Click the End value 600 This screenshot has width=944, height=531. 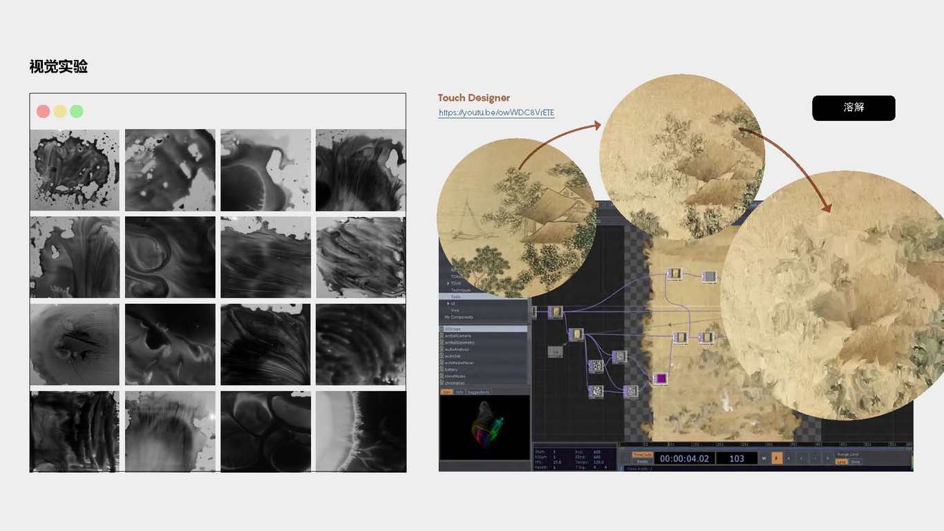(596, 452)
